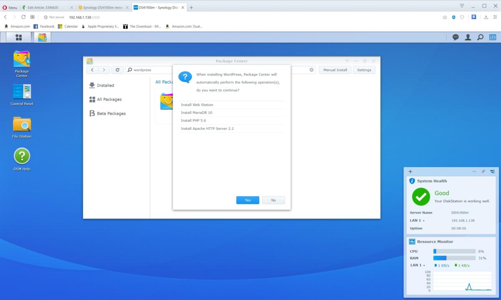Open the browser tab menu icon
This screenshot has height=300, width=501.
[462, 6]
